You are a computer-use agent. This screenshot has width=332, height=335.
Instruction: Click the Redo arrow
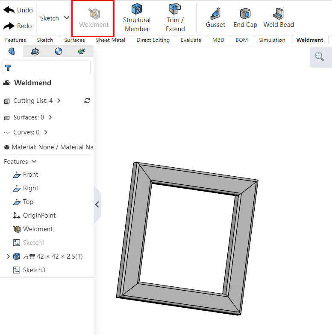tap(9, 26)
